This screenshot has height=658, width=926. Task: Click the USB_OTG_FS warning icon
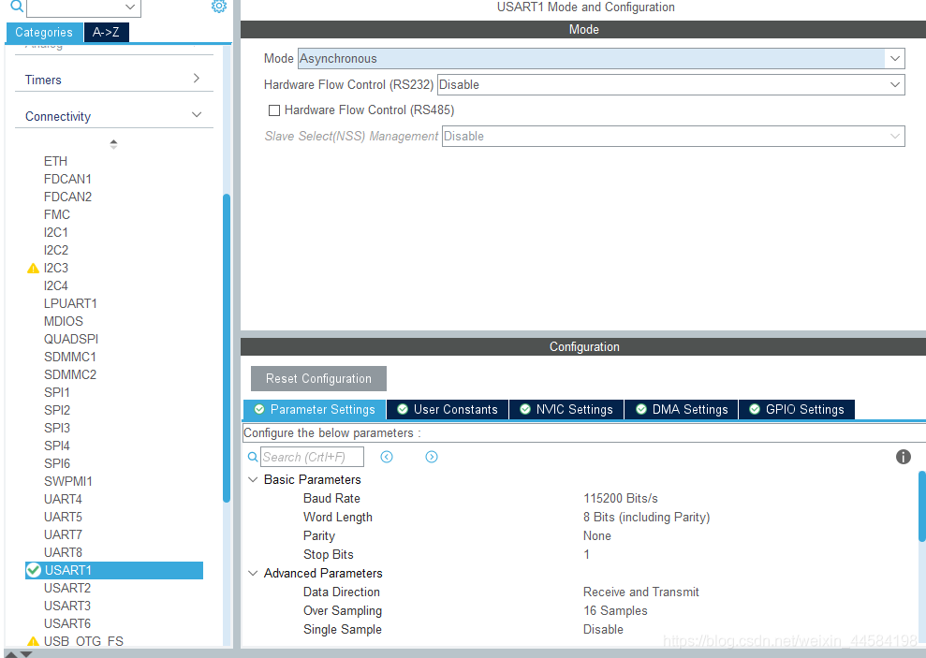pyautogui.click(x=33, y=641)
